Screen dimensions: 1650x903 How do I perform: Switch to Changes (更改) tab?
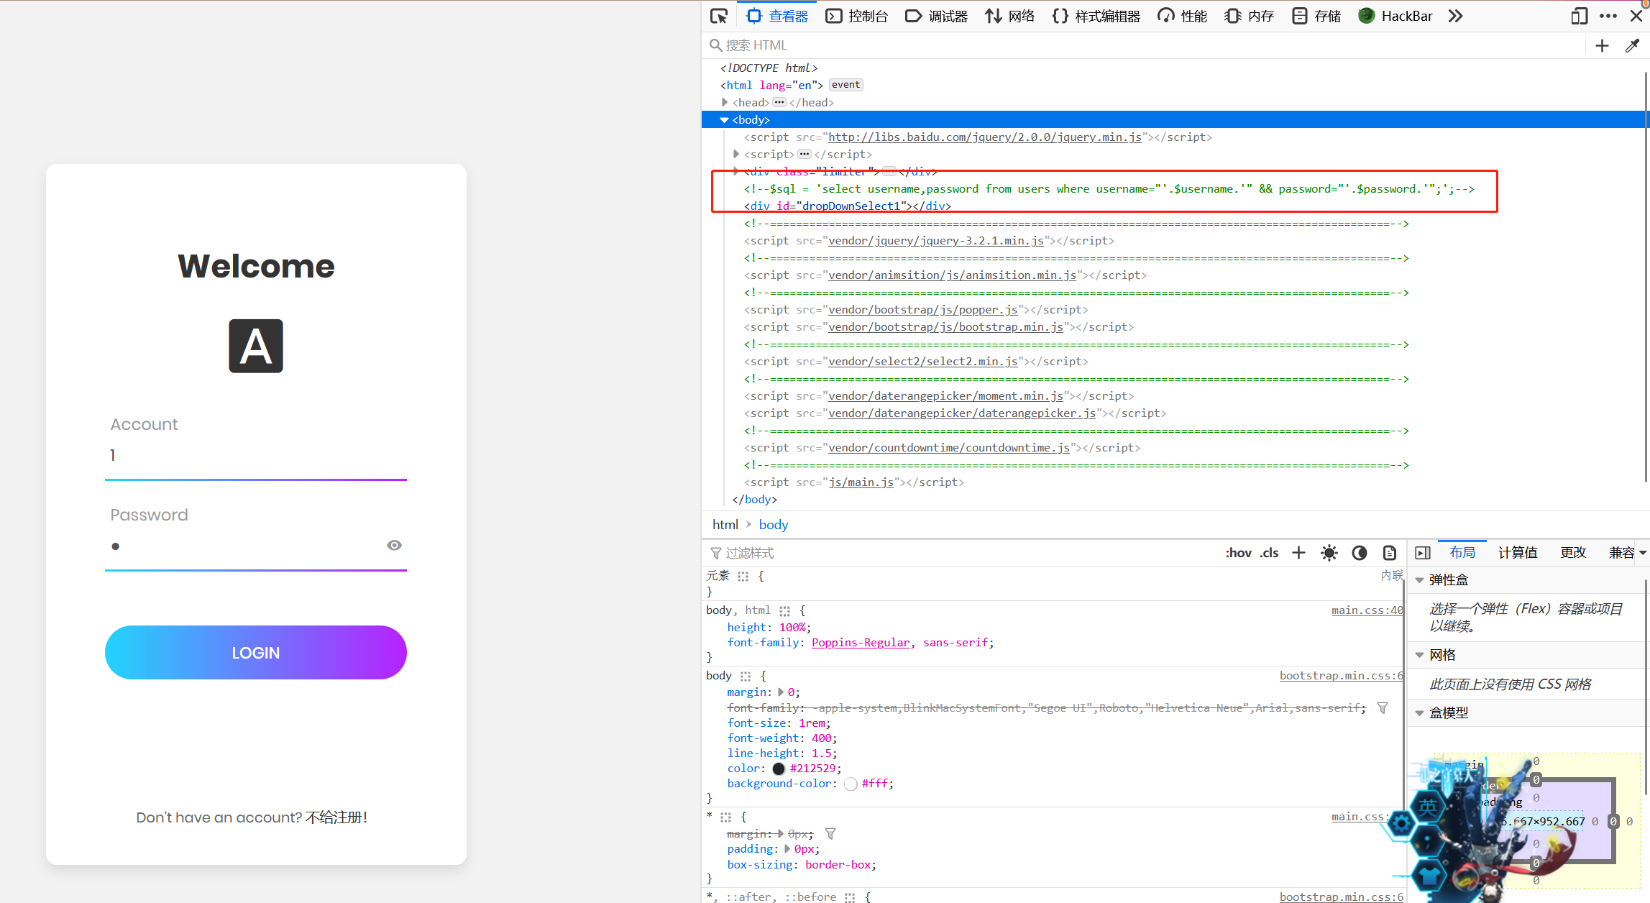click(1573, 552)
